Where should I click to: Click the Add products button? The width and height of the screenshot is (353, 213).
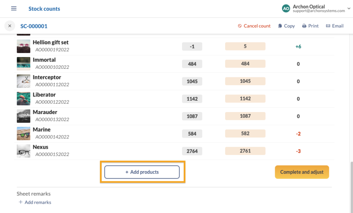(x=142, y=172)
